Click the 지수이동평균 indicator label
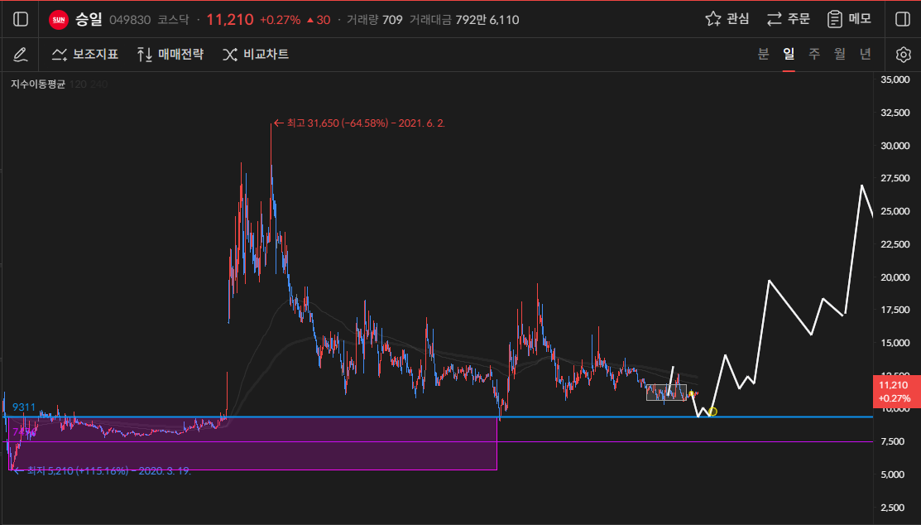 37,84
